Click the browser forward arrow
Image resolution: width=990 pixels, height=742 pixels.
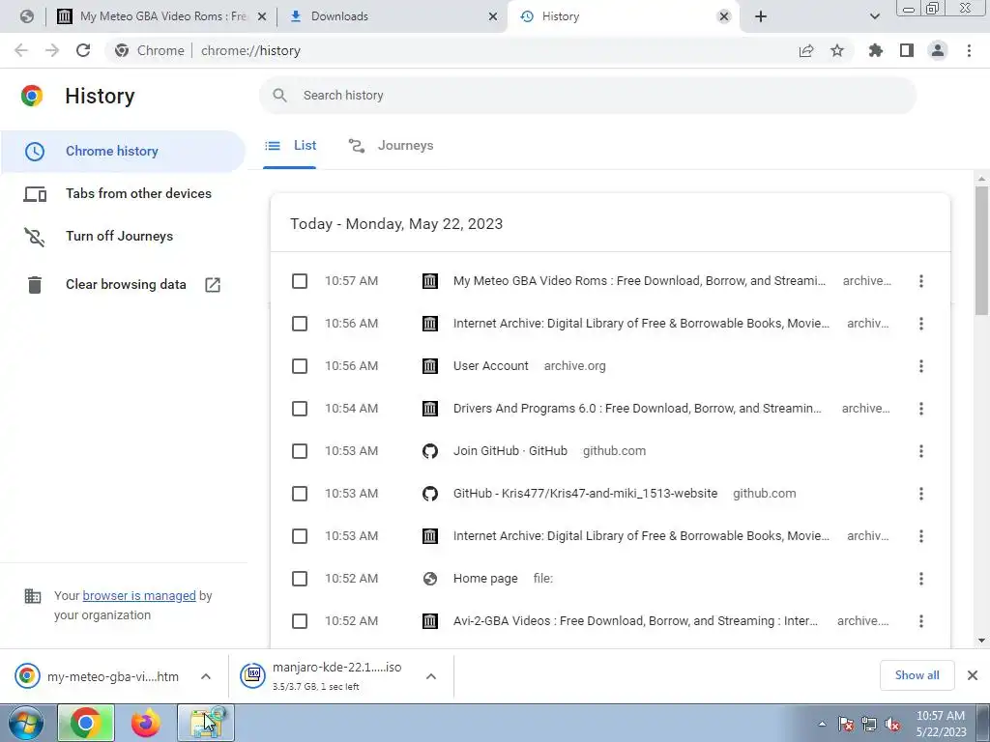coord(52,50)
